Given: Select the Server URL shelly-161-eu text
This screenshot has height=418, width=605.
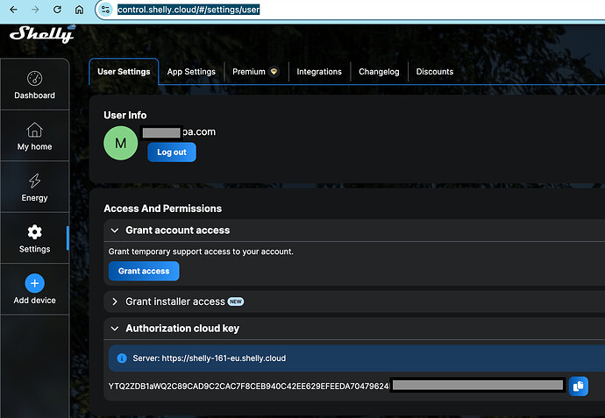Looking at the screenshot, I should pos(224,358).
